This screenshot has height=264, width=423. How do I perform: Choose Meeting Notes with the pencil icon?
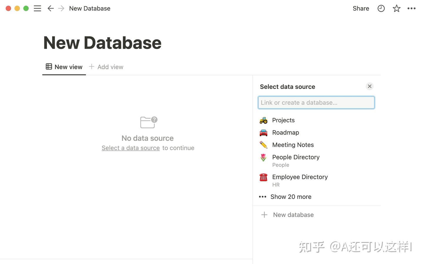click(x=293, y=145)
